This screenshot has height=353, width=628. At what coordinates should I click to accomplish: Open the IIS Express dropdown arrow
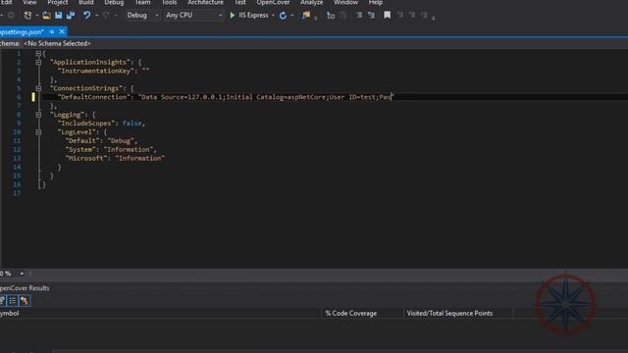pos(273,16)
